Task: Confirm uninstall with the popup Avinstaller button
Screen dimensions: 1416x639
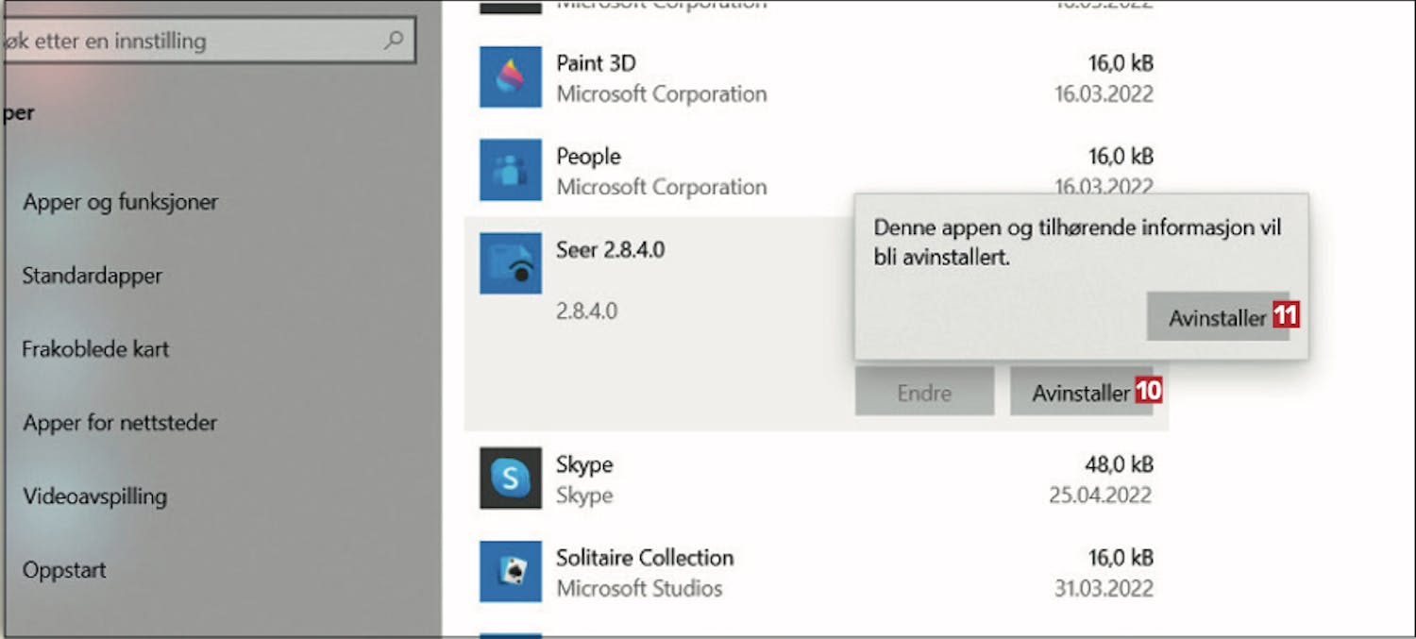Action: tap(1218, 317)
